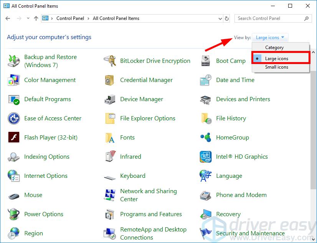Open the Power Options link
317x243 pixels.
44,214
